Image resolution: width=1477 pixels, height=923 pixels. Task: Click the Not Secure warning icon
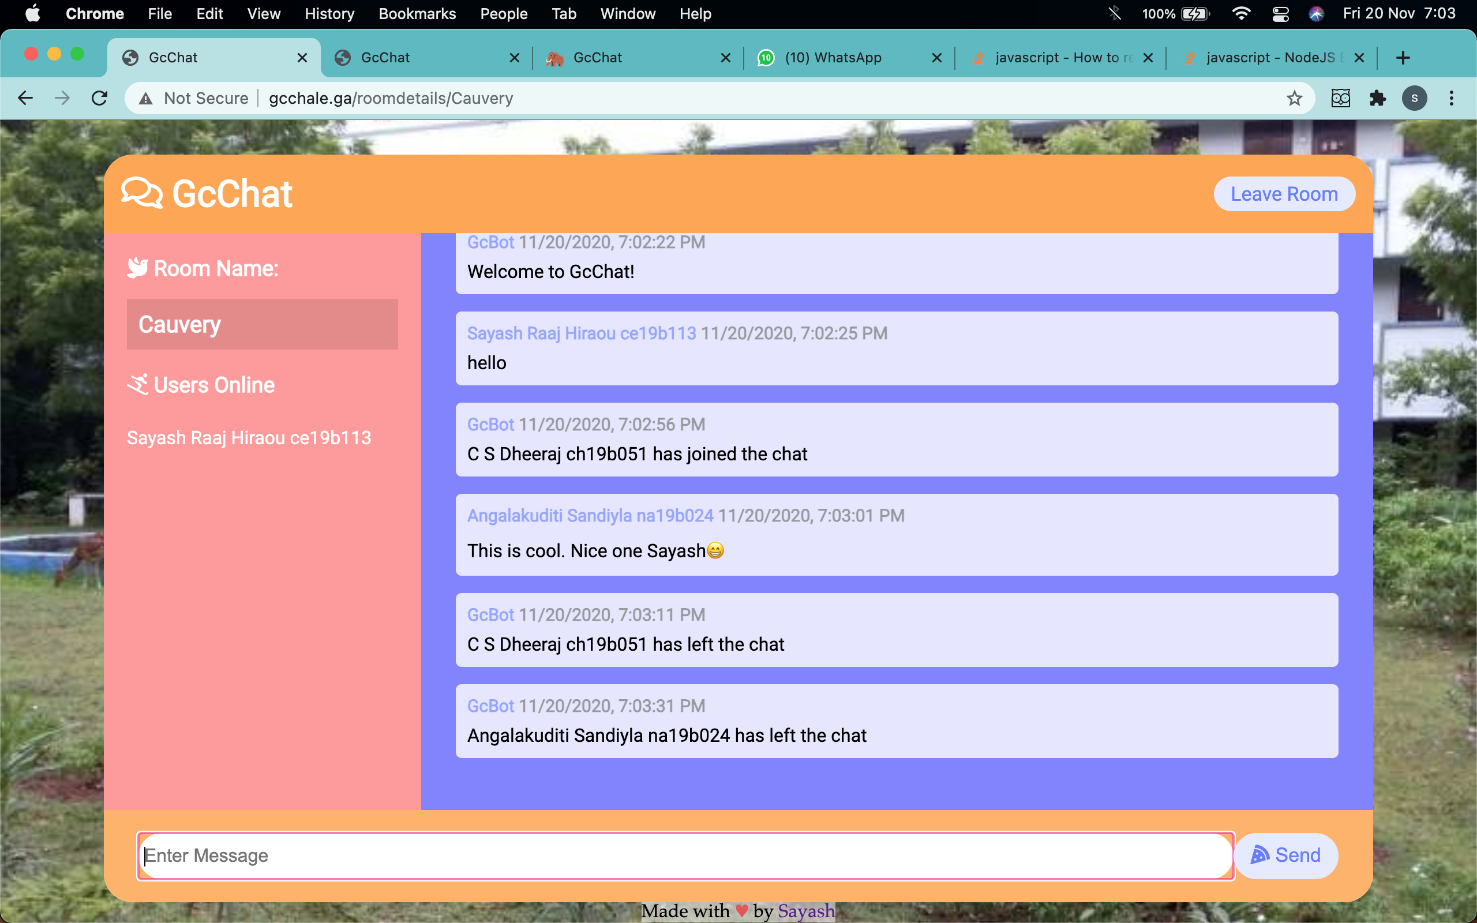tap(145, 98)
